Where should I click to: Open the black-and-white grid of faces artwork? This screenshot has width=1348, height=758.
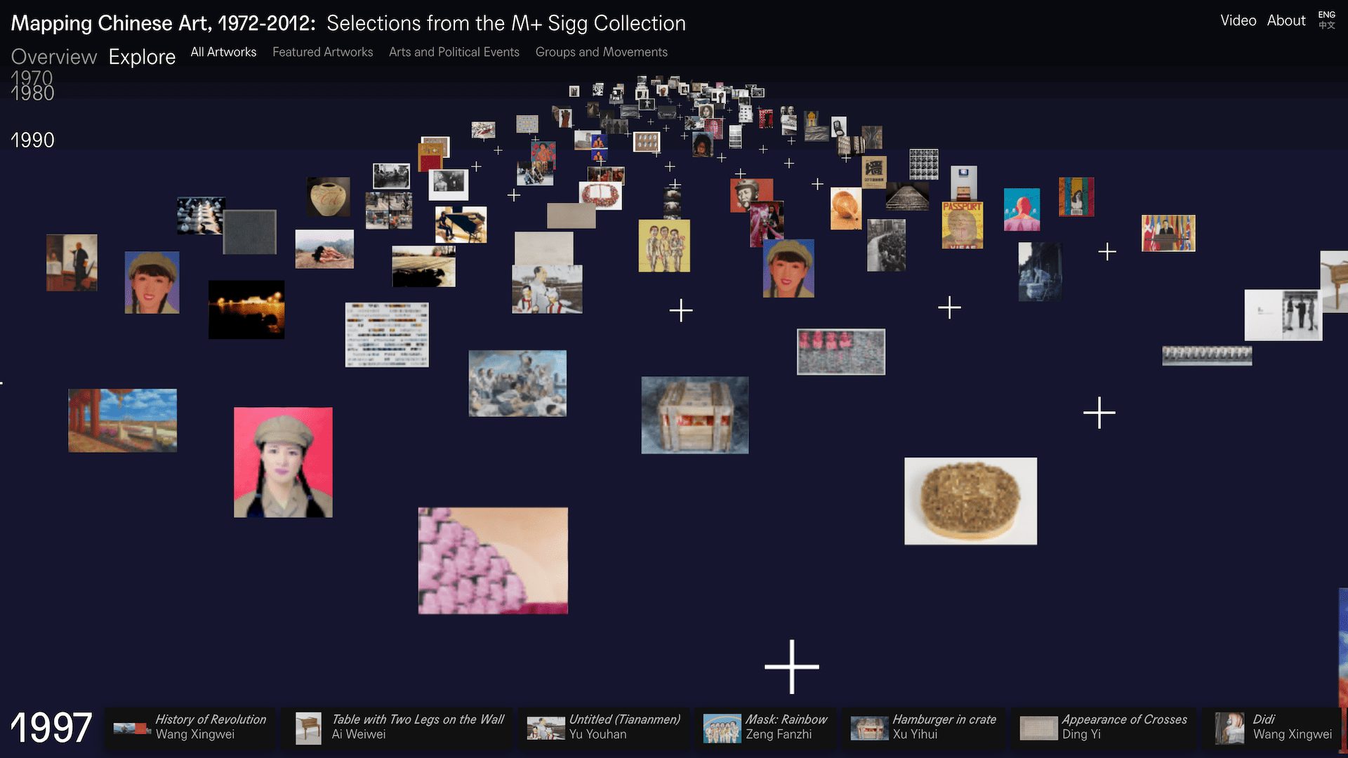pos(923,164)
